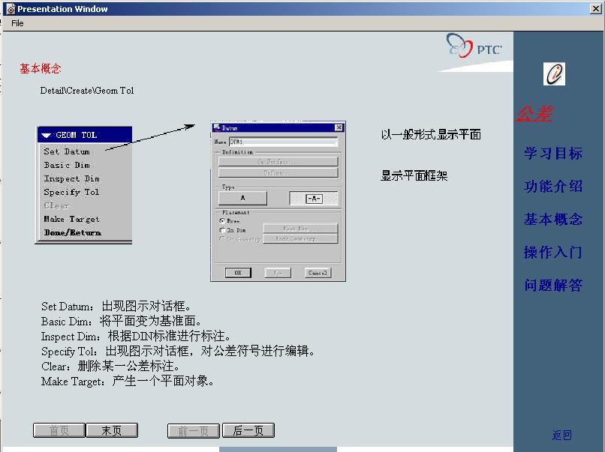Choose Specify Tol in the GEOM TOL menu

tap(71, 192)
